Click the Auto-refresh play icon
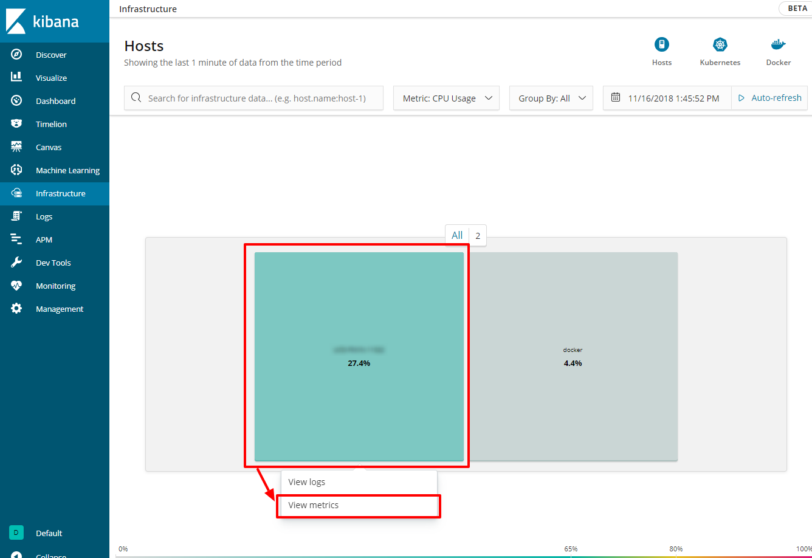The width and height of the screenshot is (812, 558). click(741, 98)
